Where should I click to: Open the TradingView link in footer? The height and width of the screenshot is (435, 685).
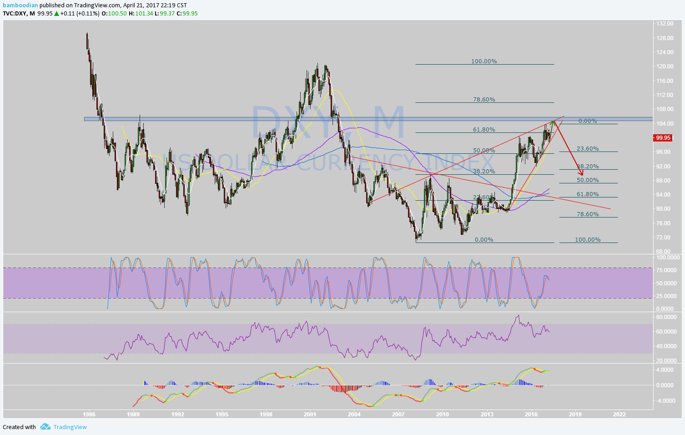tap(70, 427)
